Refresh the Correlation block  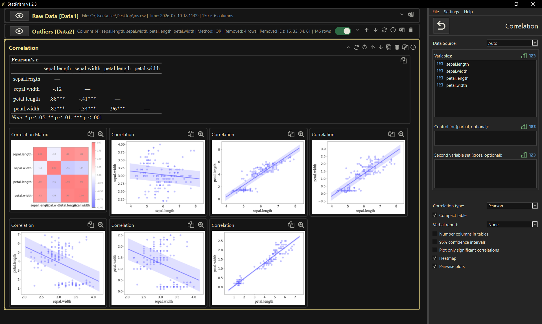pyautogui.click(x=356, y=47)
